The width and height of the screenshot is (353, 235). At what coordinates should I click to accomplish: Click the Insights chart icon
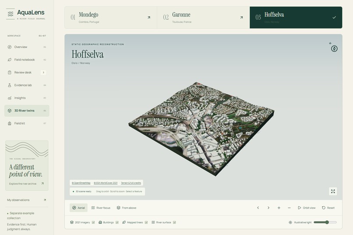10,98
